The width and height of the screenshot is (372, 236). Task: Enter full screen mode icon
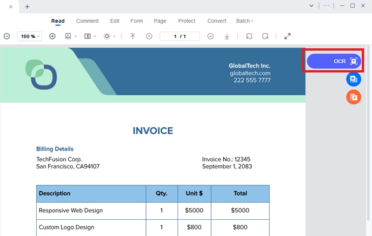pos(287,36)
